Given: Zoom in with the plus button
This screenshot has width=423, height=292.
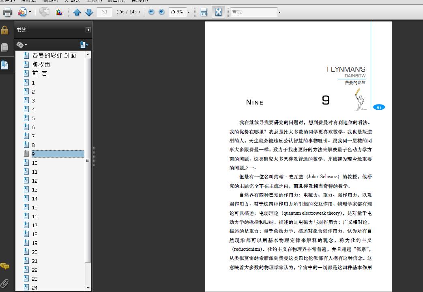Looking at the screenshot, I should [161, 12].
